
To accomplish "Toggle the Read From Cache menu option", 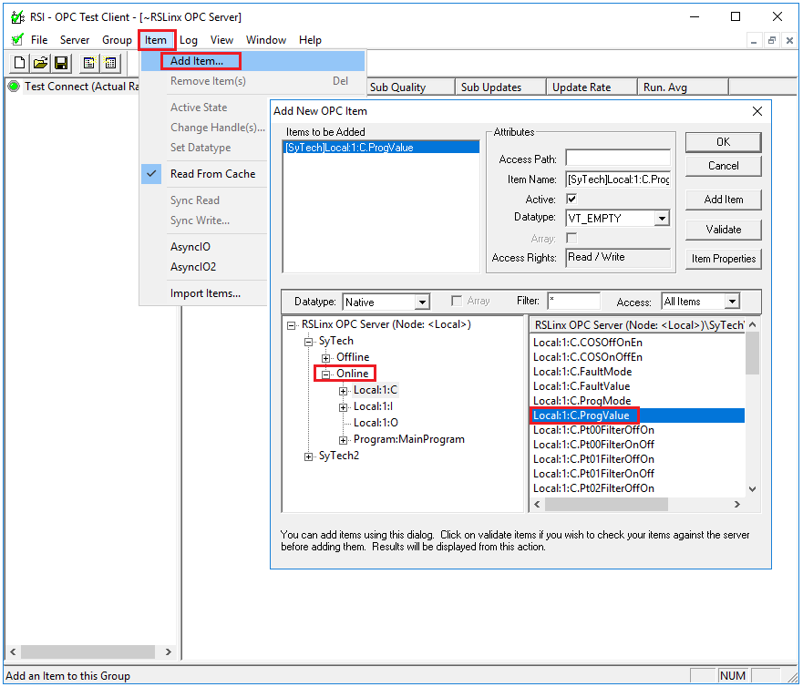I will click(203, 174).
